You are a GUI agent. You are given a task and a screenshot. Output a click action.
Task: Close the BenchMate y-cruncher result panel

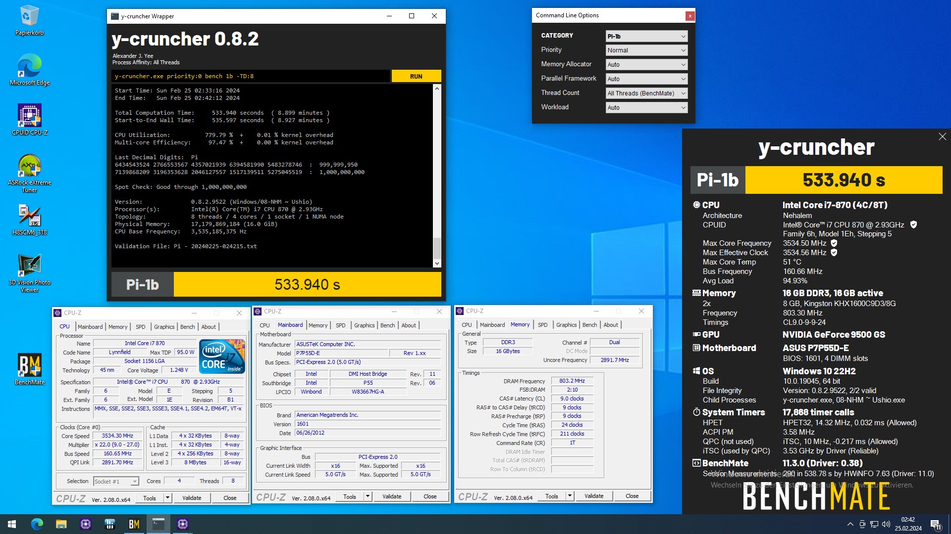tap(942, 136)
